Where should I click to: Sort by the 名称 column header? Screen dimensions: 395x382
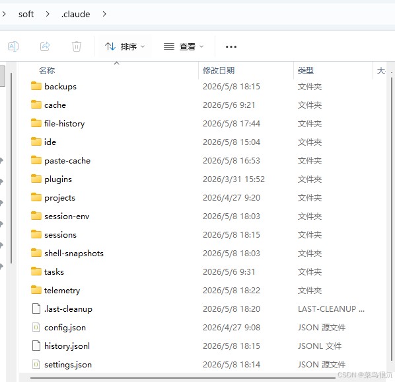tap(47, 70)
